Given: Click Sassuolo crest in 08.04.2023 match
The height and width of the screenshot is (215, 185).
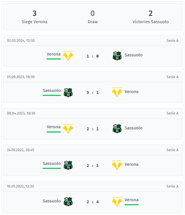Looking at the screenshot, I should 117,129.
